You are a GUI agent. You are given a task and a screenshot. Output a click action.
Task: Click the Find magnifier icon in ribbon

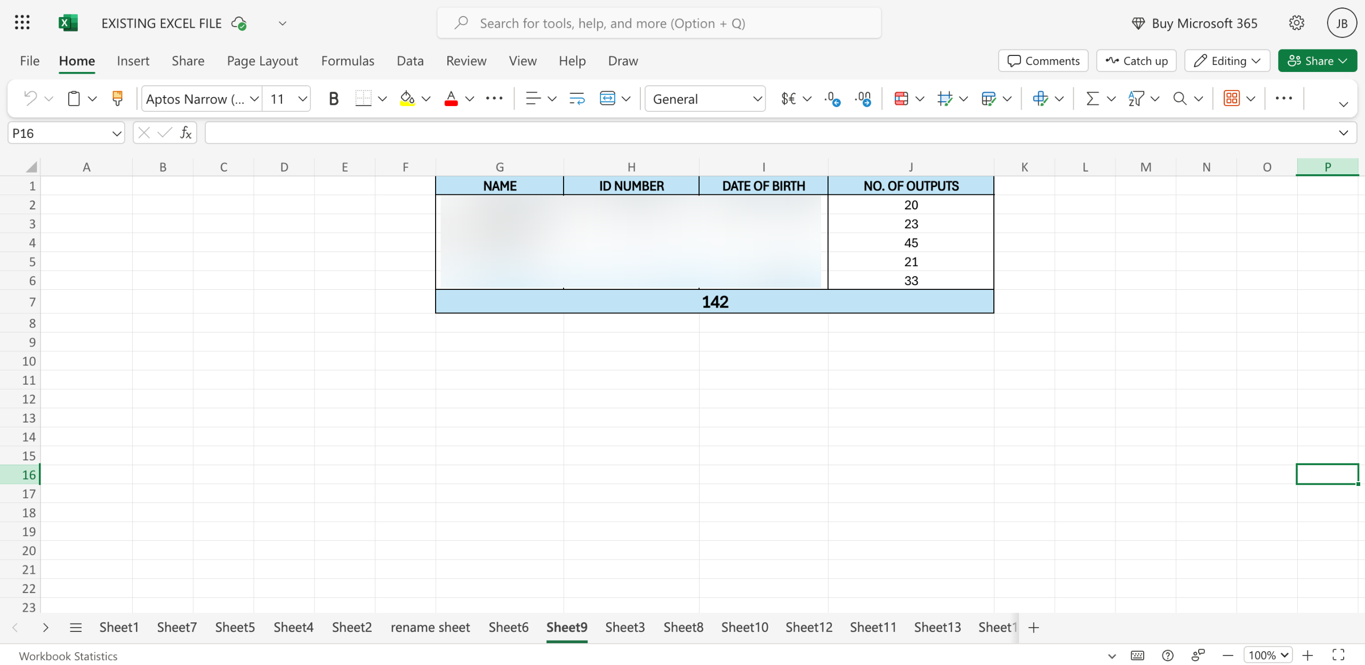(1179, 99)
